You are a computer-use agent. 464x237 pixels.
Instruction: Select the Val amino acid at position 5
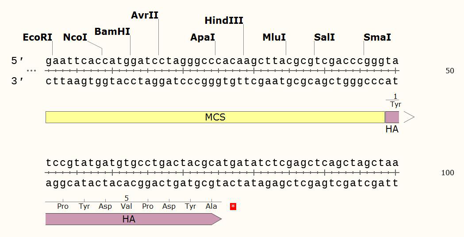pyautogui.click(x=127, y=206)
